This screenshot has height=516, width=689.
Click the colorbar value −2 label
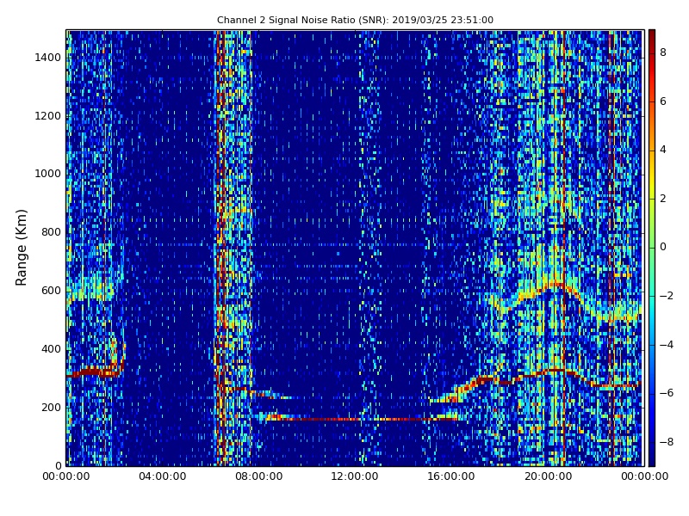pyautogui.click(x=667, y=296)
